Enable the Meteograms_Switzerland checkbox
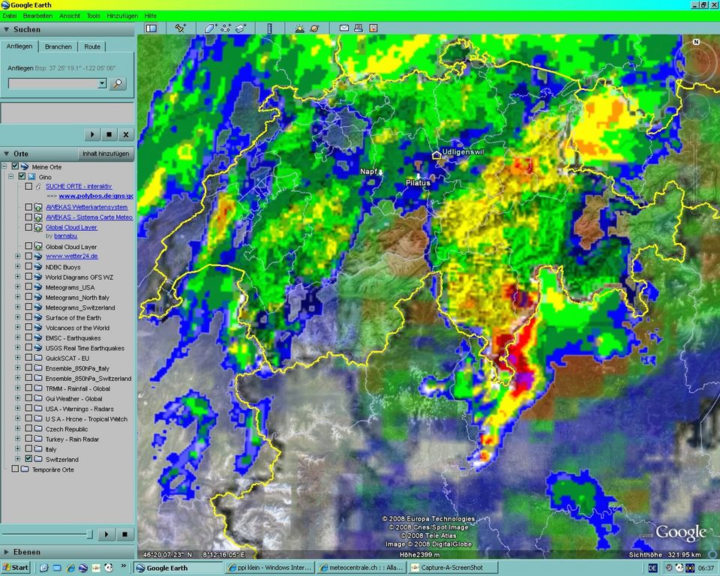 click(28, 307)
